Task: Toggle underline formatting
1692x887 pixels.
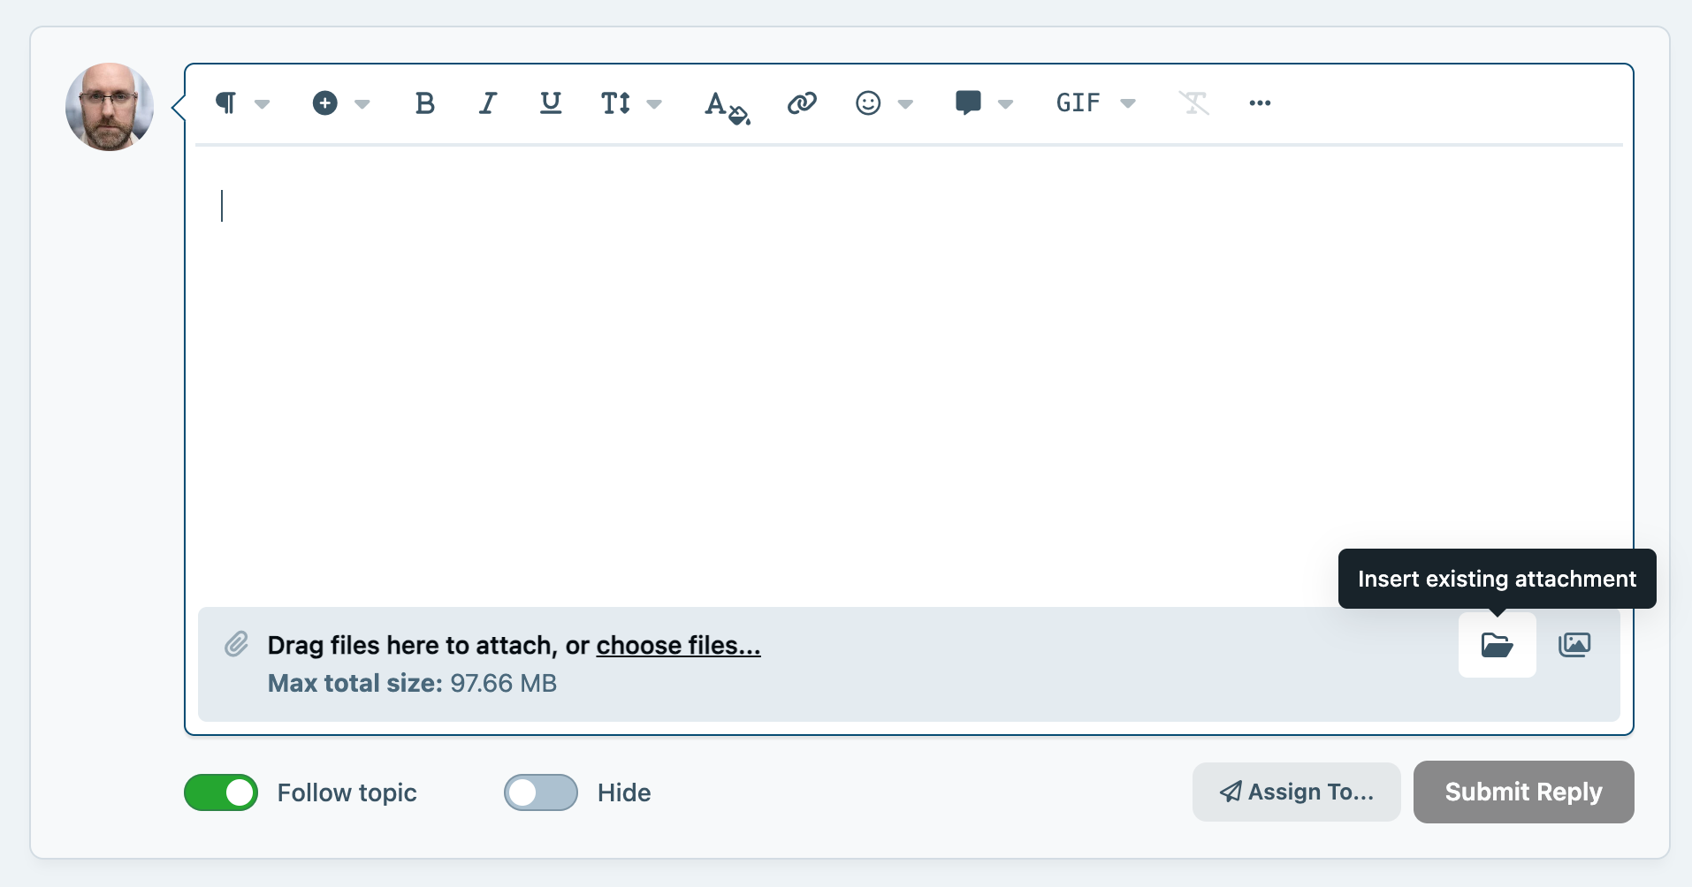Action: [551, 103]
